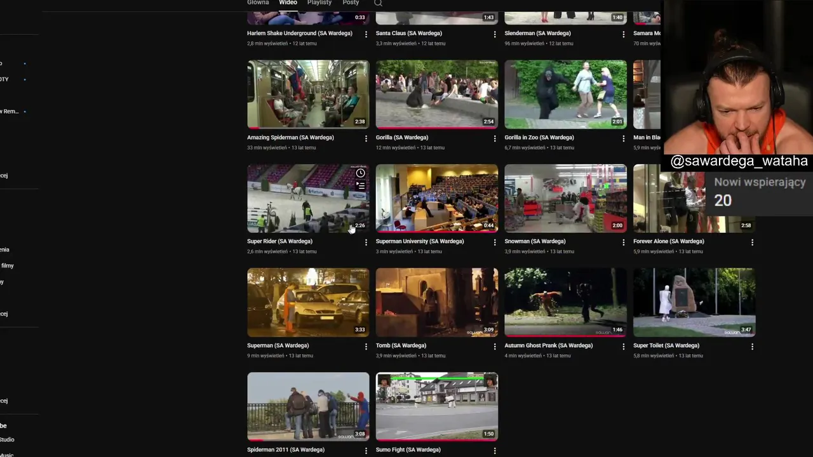
Task: Play Autumn Ghost Prank thumbnail
Action: coord(565,303)
